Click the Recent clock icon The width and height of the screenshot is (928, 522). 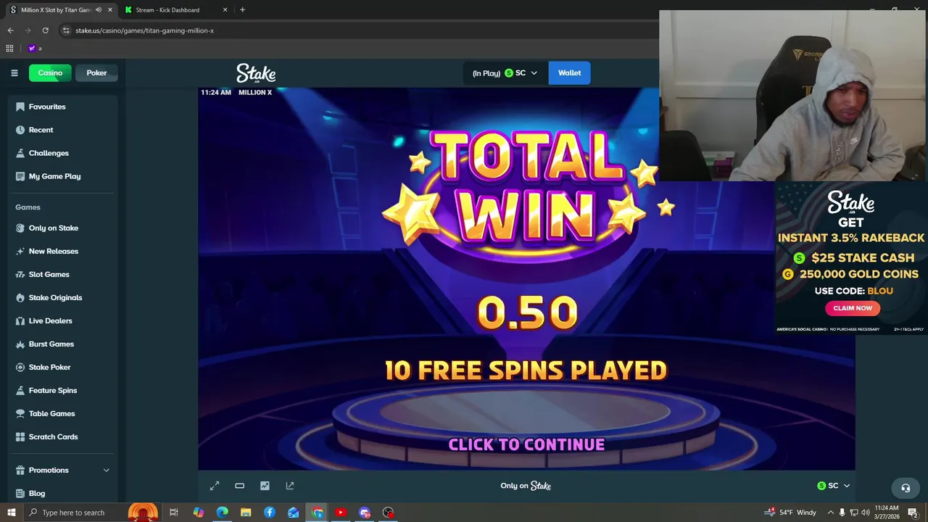[x=20, y=130]
